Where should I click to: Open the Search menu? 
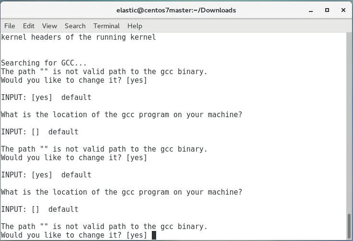click(75, 26)
